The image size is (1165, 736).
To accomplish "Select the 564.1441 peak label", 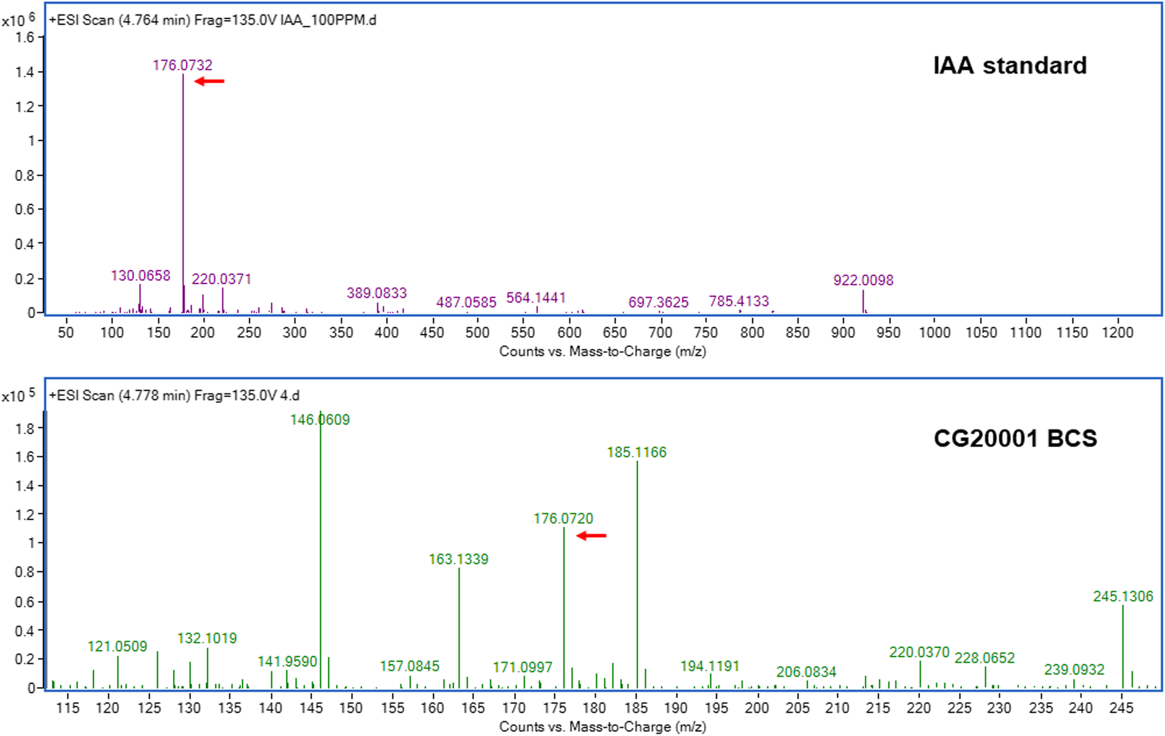I will point(536,298).
